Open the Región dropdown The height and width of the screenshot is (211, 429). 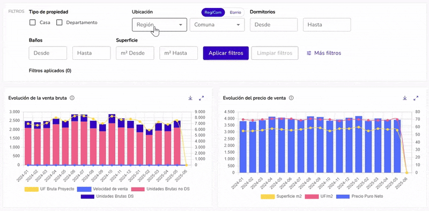click(x=159, y=25)
